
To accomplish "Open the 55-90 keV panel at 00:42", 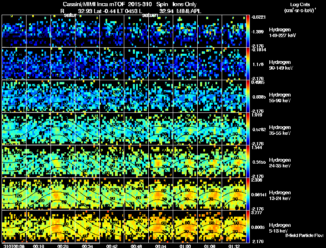I will point(112,96).
